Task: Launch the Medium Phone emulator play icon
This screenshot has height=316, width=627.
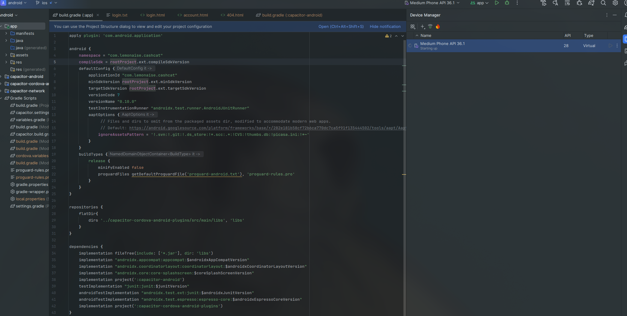Action: coord(610,46)
